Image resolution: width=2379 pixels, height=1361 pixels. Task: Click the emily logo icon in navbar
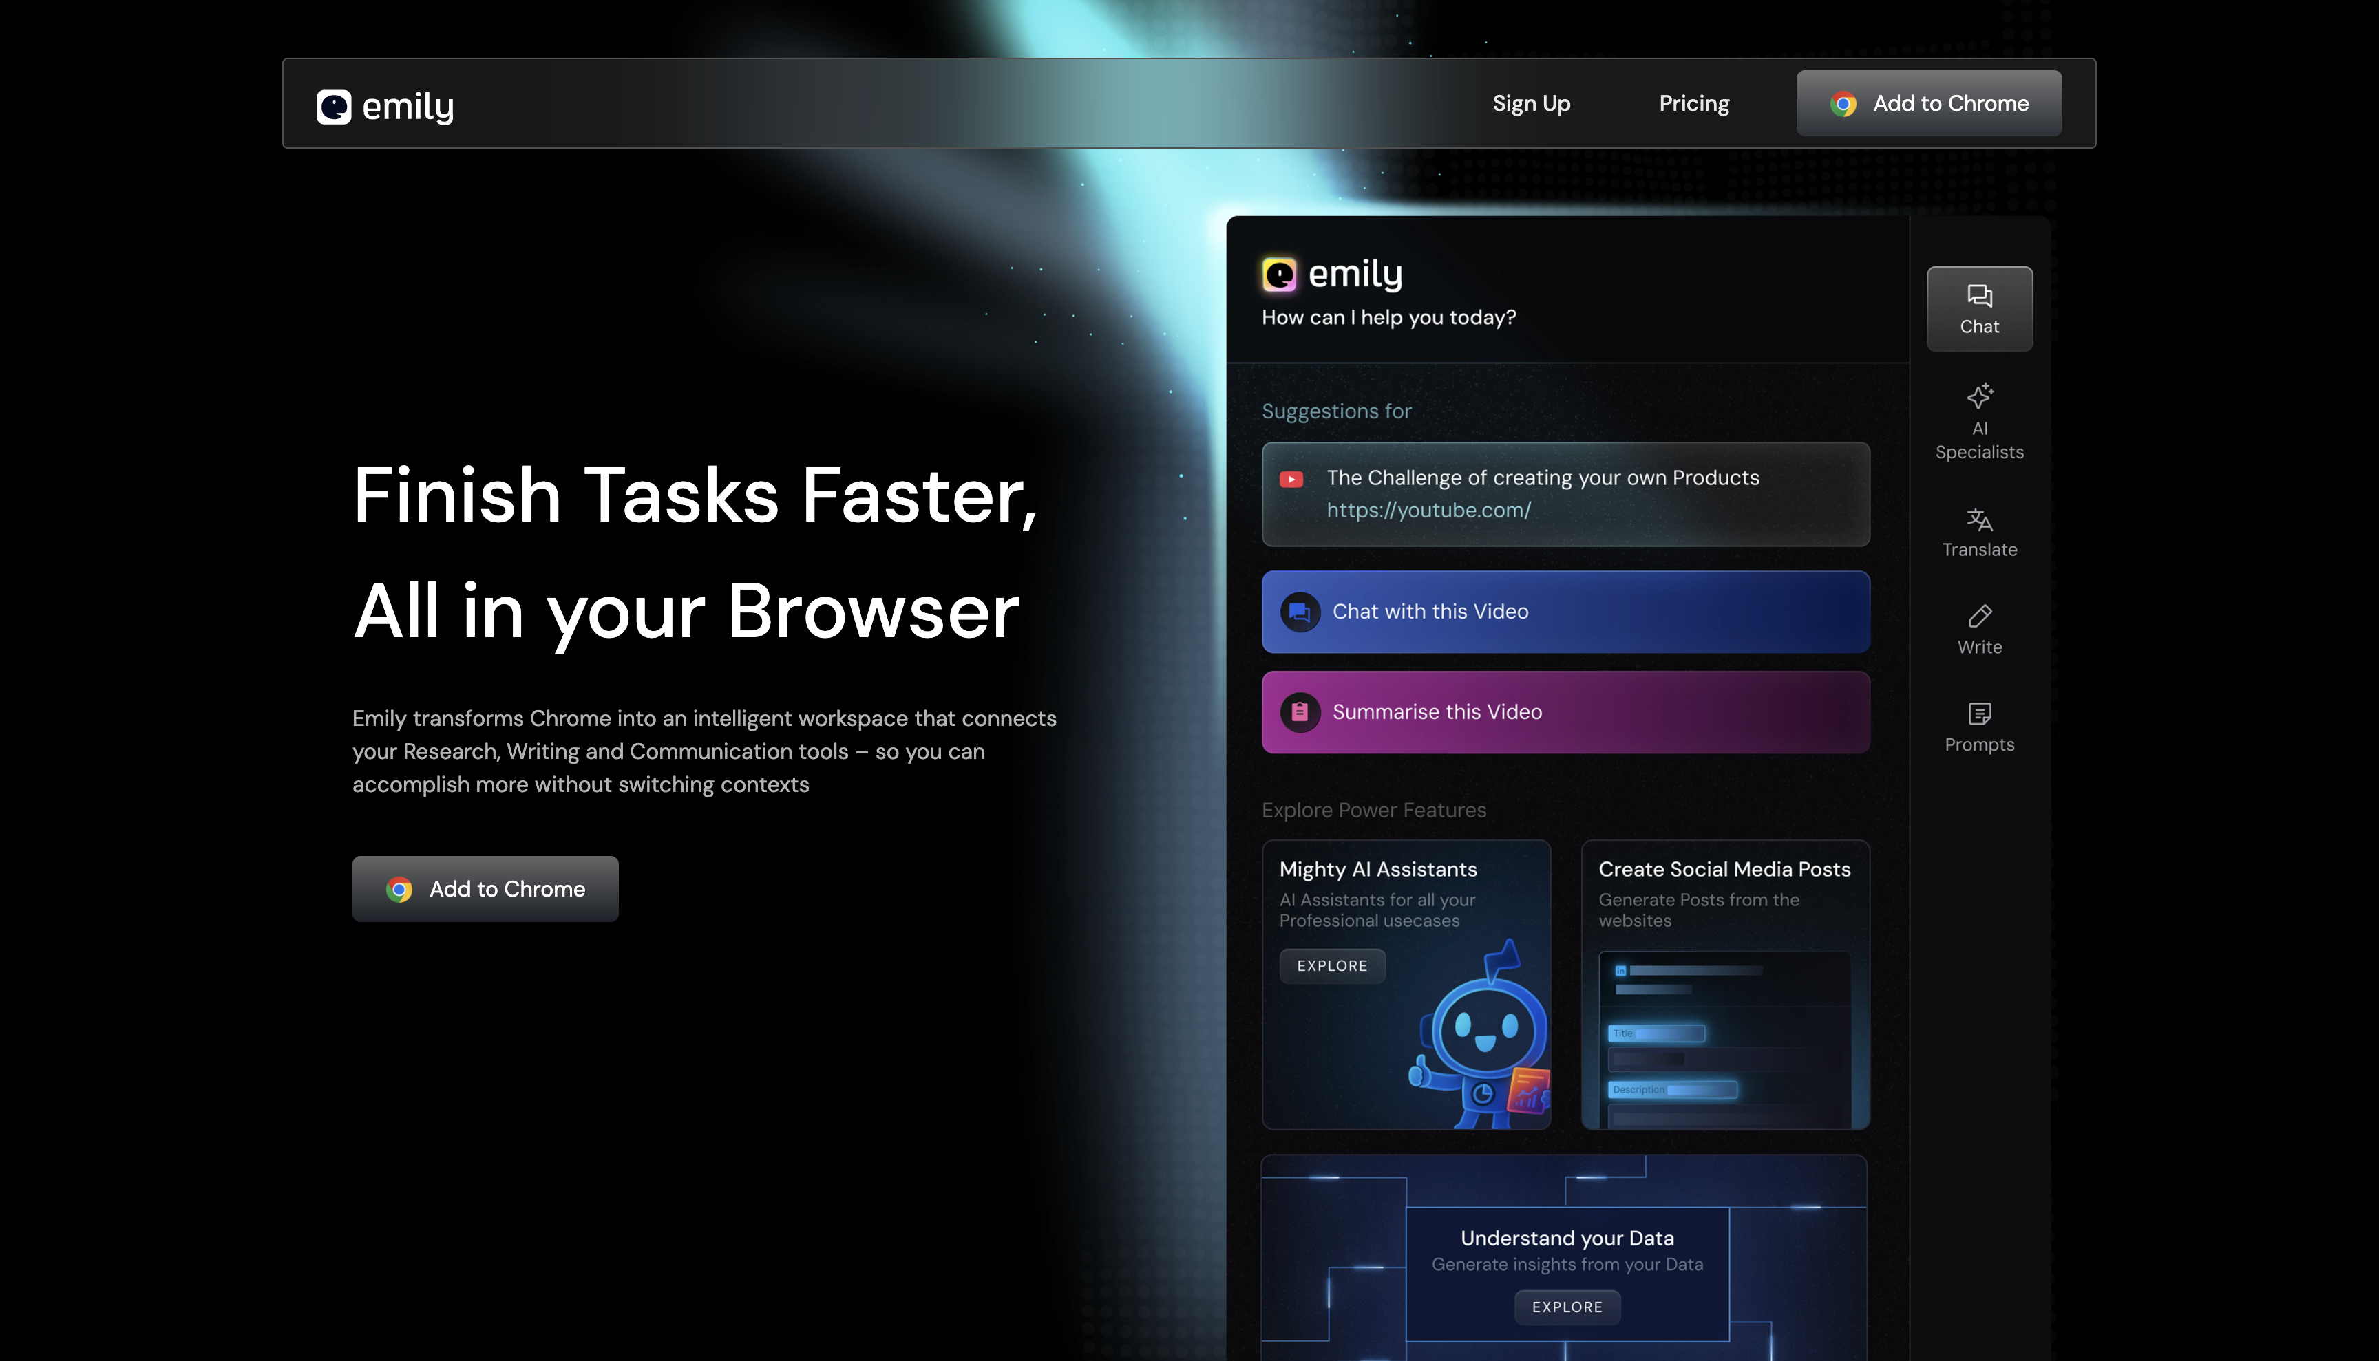333,107
